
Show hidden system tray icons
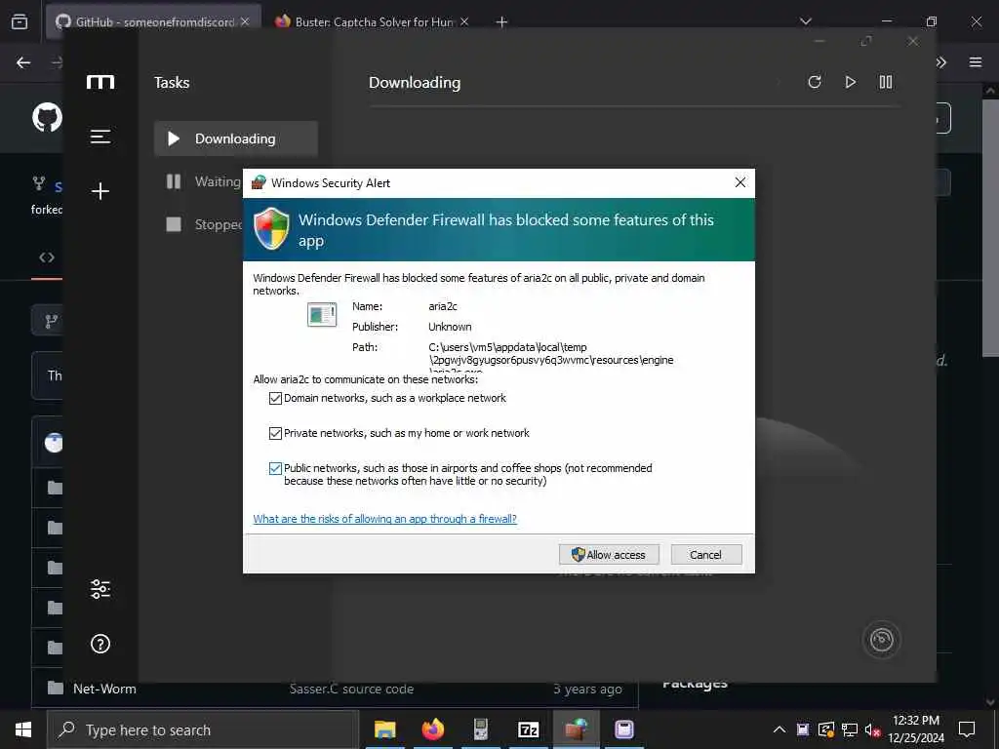(779, 729)
